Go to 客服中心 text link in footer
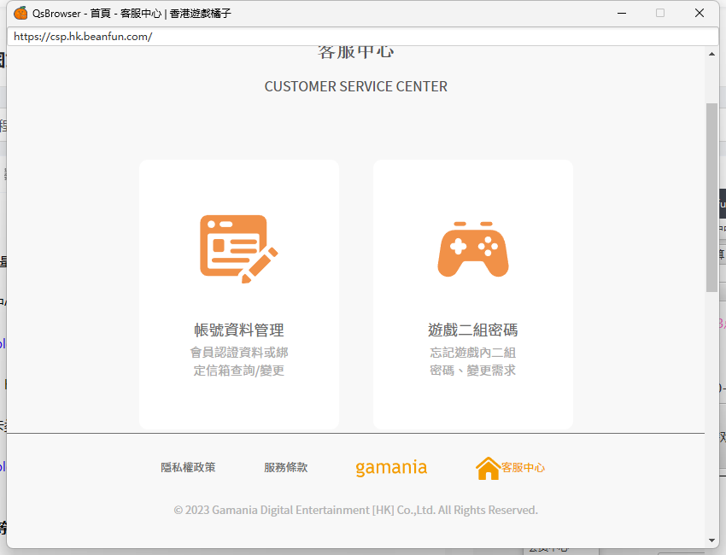726x555 pixels. [x=523, y=468]
